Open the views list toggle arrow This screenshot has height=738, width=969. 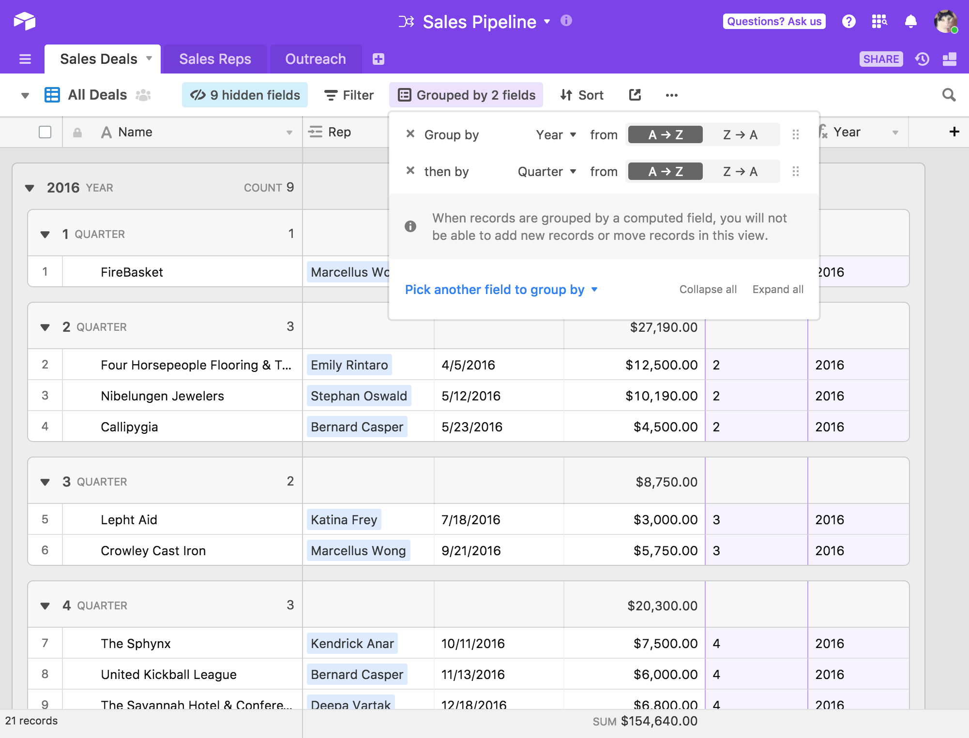25,96
